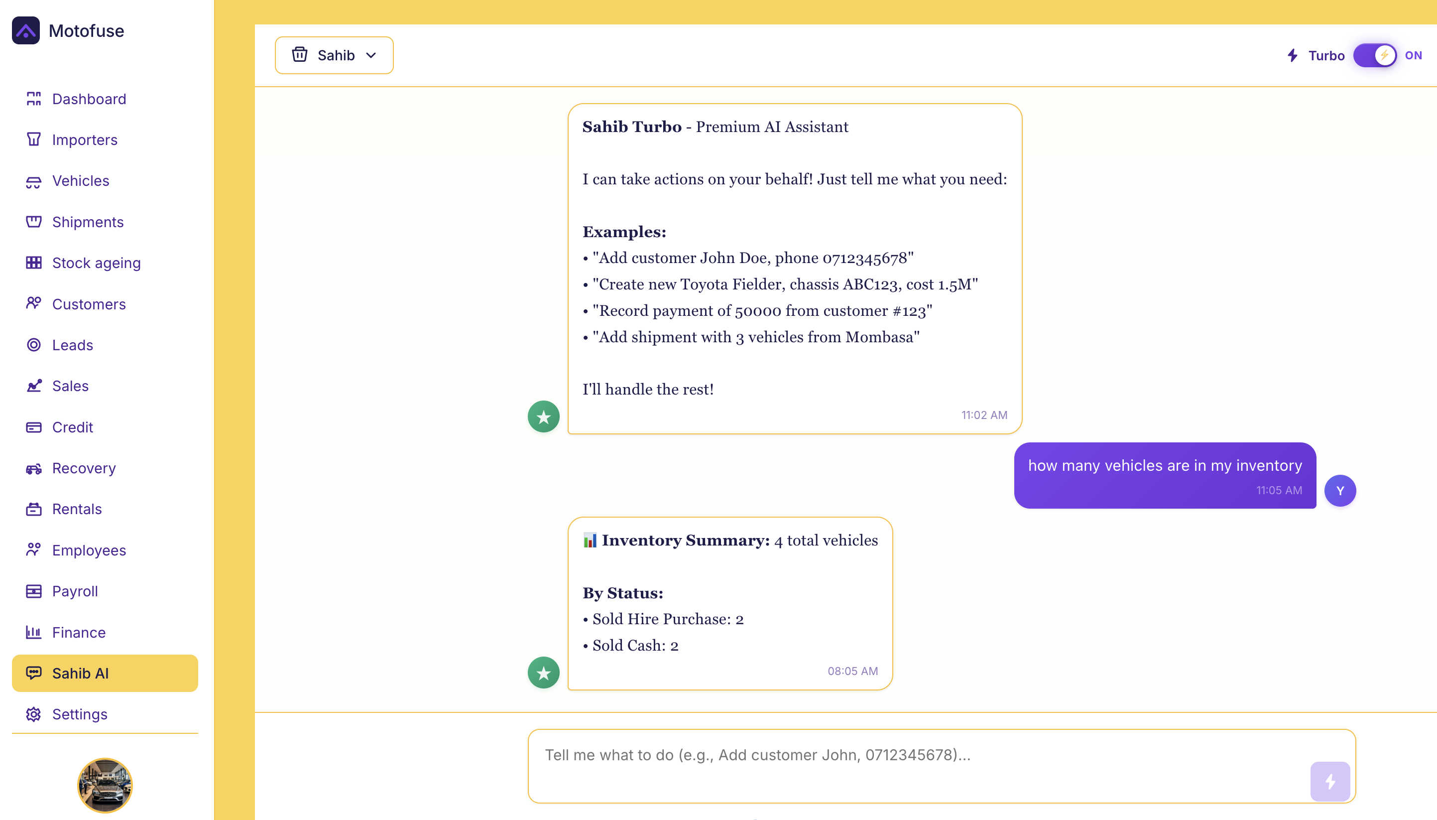Image resolution: width=1437 pixels, height=820 pixels.
Task: Click the Credit card icon
Action: tap(34, 427)
